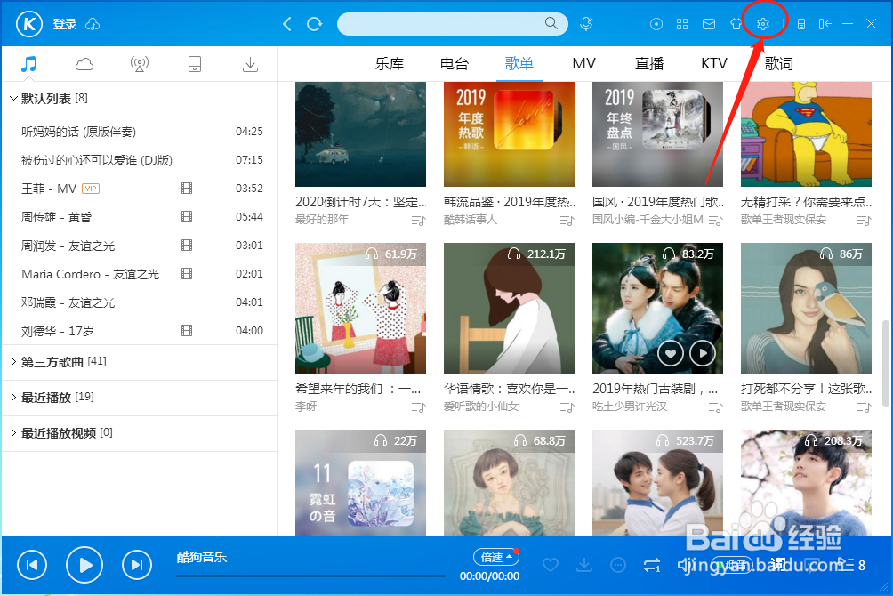Open playlist title 华语情歌：喜欢你是一..
893x596 pixels.
(x=509, y=389)
